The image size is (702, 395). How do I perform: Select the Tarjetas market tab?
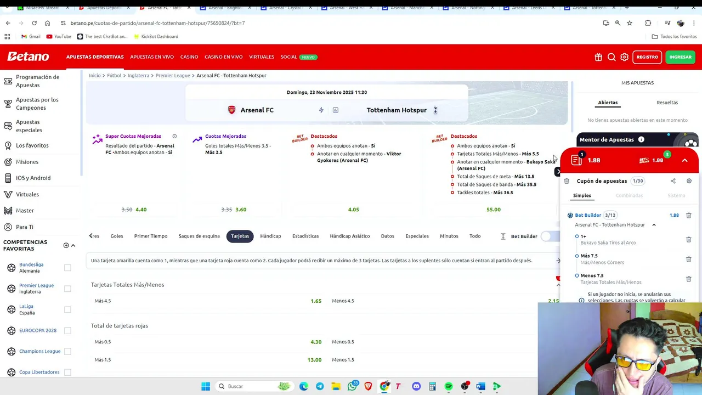point(240,236)
